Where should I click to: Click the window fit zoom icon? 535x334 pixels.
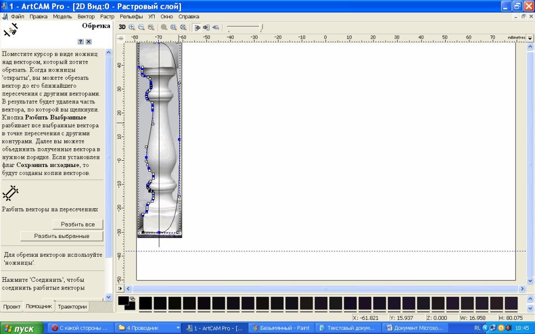pos(173,27)
